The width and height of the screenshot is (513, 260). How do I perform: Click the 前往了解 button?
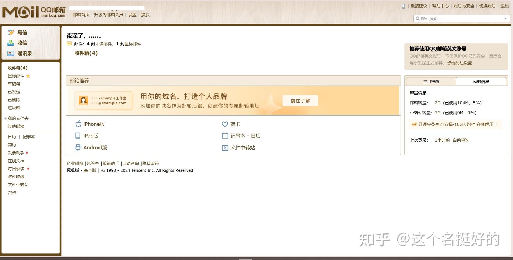coord(300,100)
